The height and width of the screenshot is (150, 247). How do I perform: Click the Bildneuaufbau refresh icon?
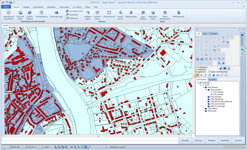tap(131, 13)
